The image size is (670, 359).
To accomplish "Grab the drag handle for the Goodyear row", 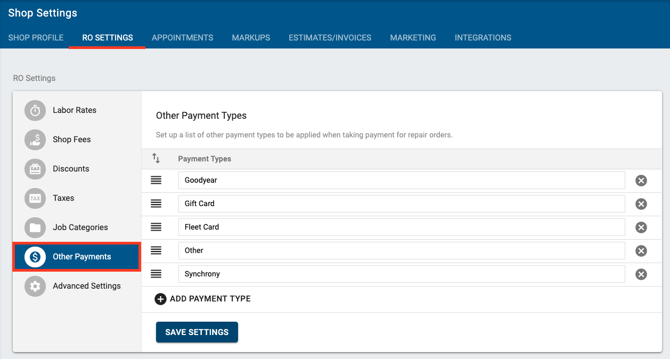I will pos(156,180).
